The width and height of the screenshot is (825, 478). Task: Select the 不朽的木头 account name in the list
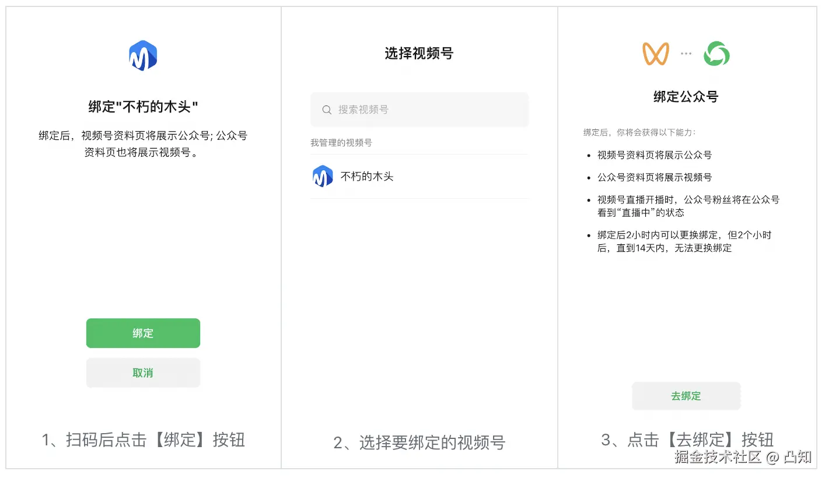point(367,176)
